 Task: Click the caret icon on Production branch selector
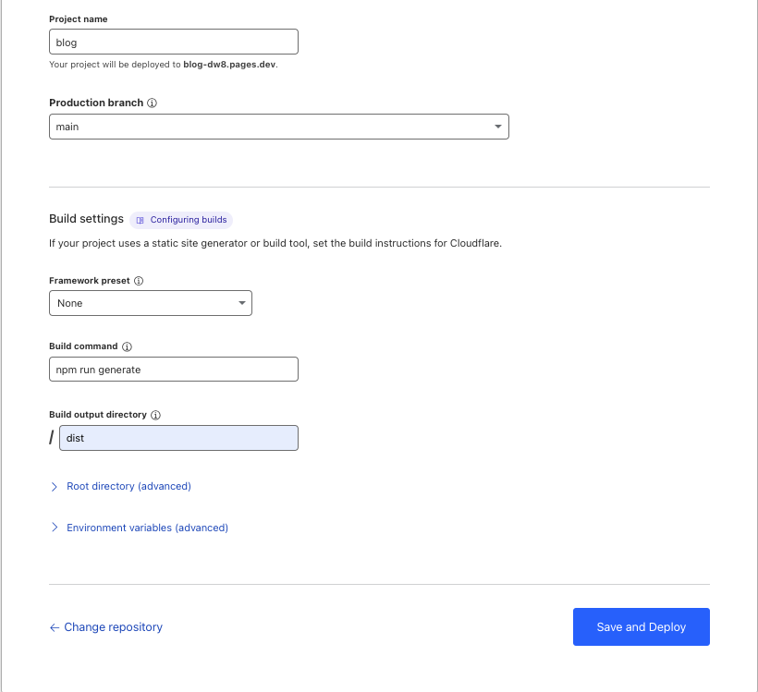point(497,126)
